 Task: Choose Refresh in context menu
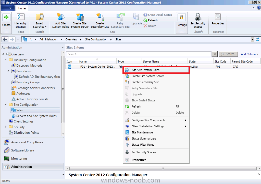pyautogui.click(x=156, y=106)
